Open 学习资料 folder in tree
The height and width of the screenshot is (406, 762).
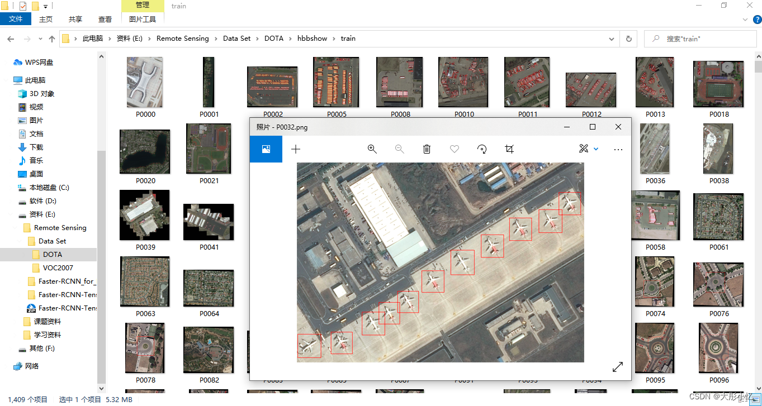tap(42, 335)
